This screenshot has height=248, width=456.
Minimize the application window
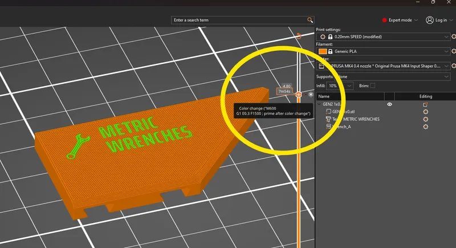point(418,2)
